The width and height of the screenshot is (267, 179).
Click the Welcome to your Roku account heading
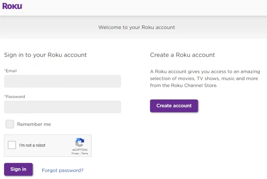point(136,27)
